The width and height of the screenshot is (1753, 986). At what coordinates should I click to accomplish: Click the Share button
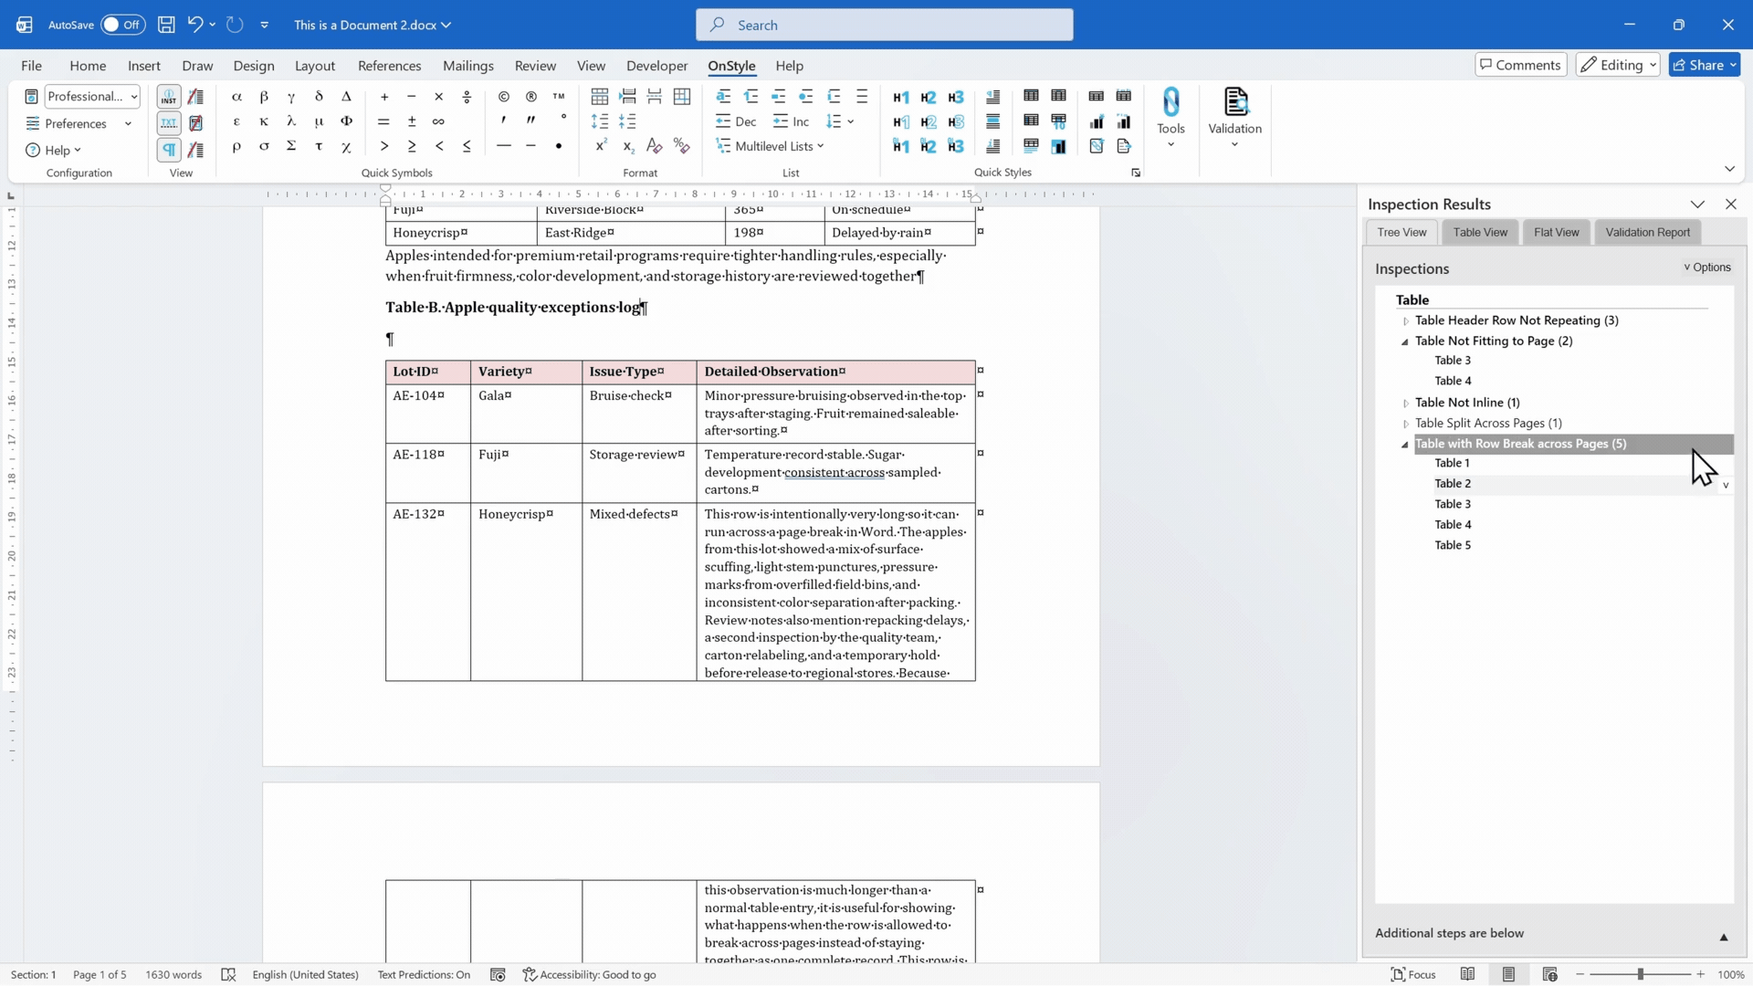click(1704, 65)
